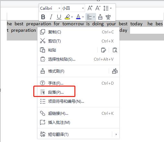Apply the yellow highlighter color
The image size is (164, 142).
point(68,17)
